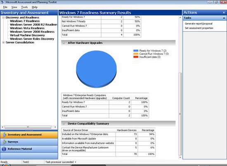Click the Surveys section icon
The width and height of the screenshot is (227, 166).
pyautogui.click(x=4, y=142)
